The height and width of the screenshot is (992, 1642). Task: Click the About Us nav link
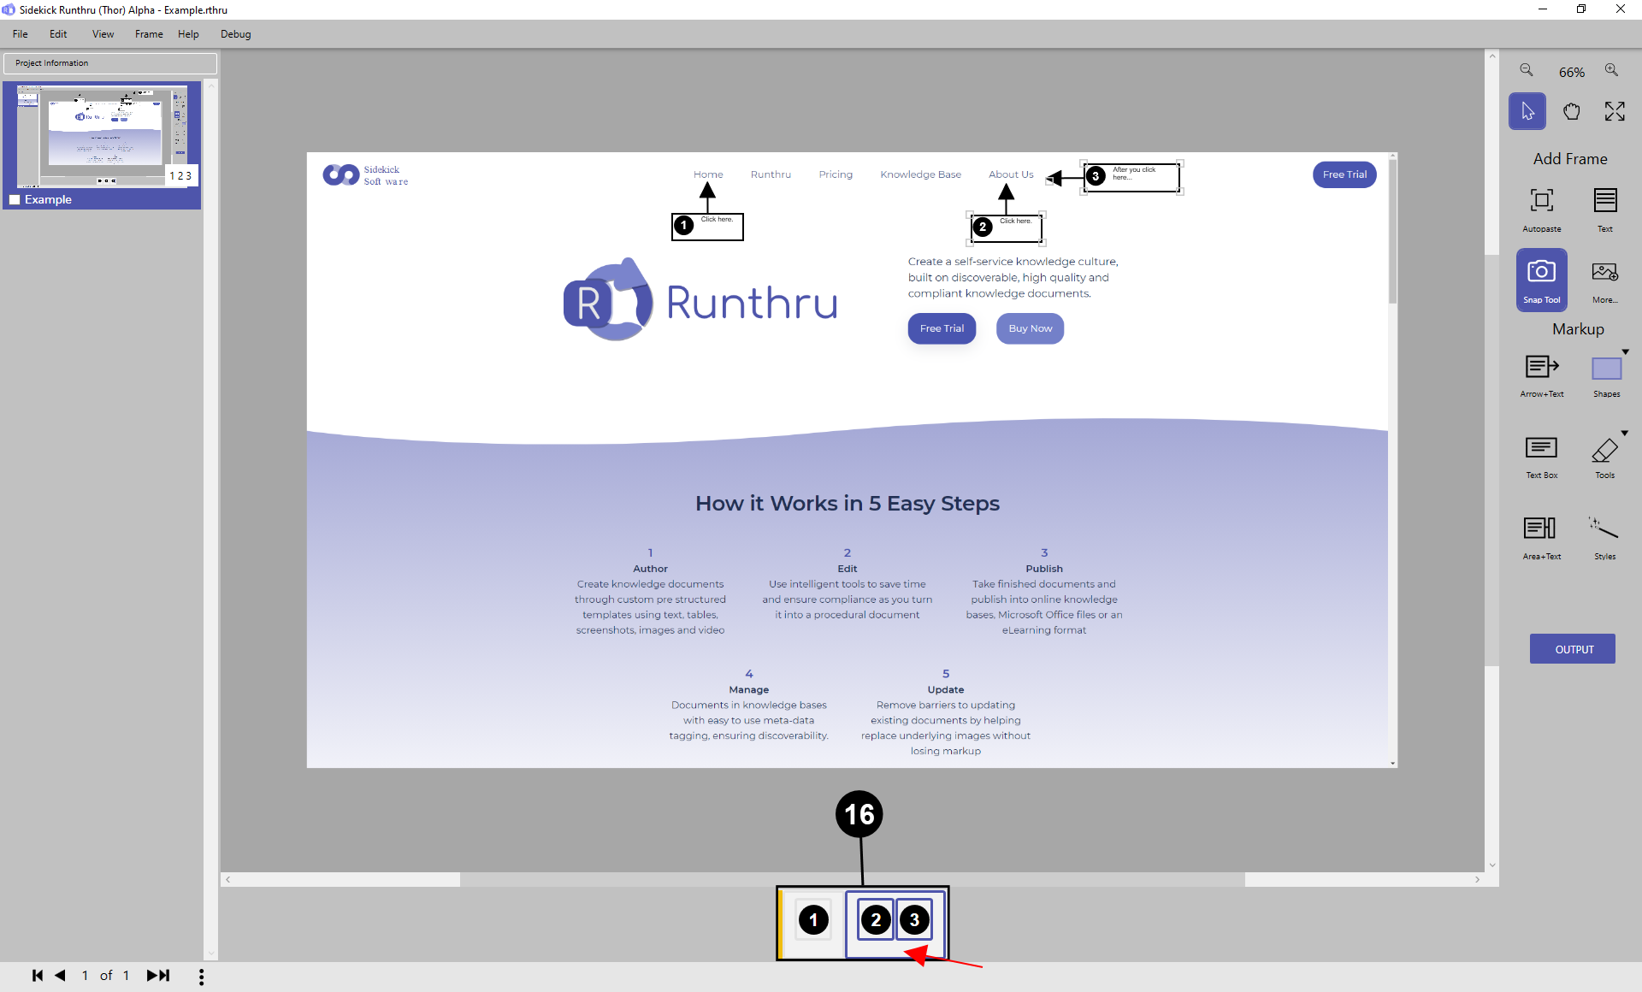tap(1011, 174)
